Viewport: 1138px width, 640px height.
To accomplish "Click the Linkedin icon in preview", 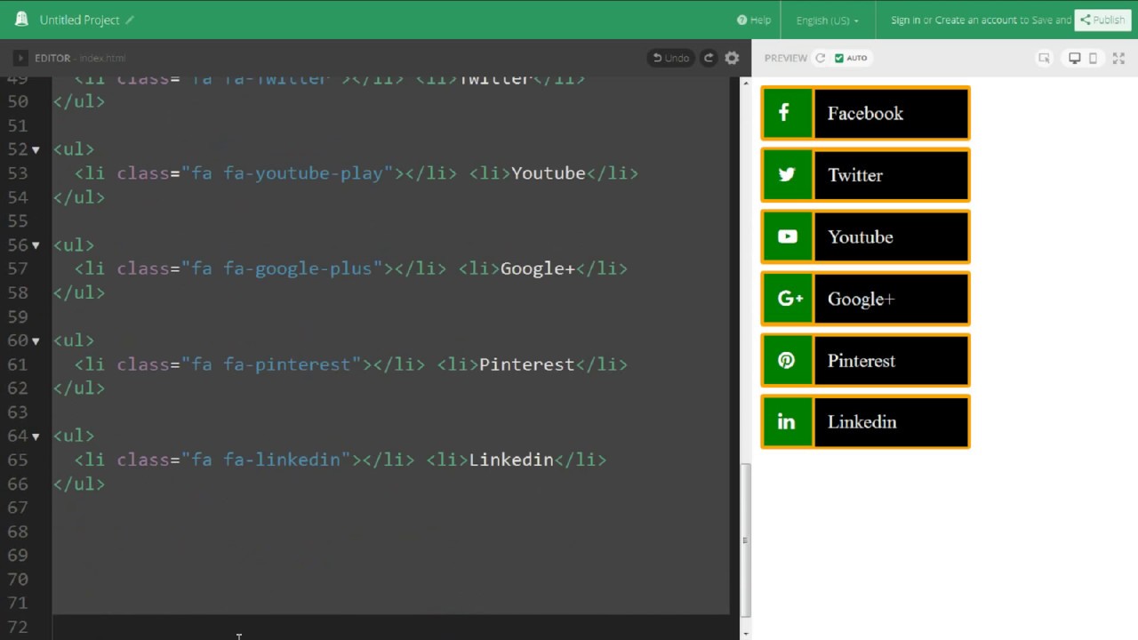I will 787,421.
